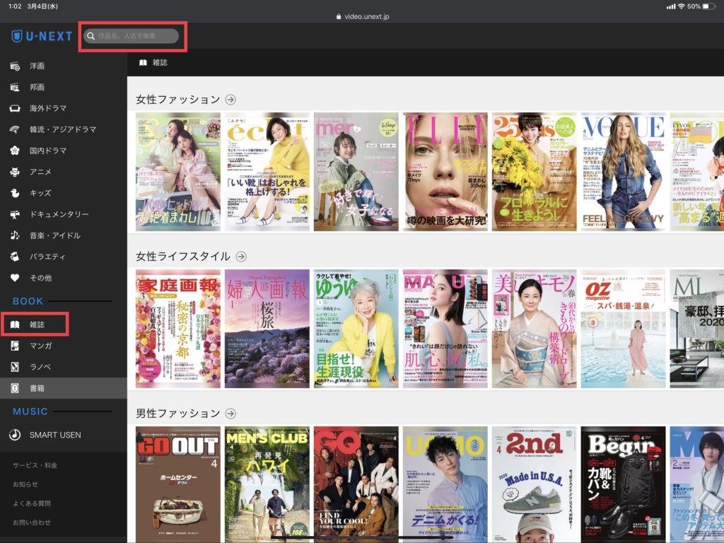Click the アニメ icon in the sidebar
Viewport: 724px width, 543px height.
tap(15, 172)
